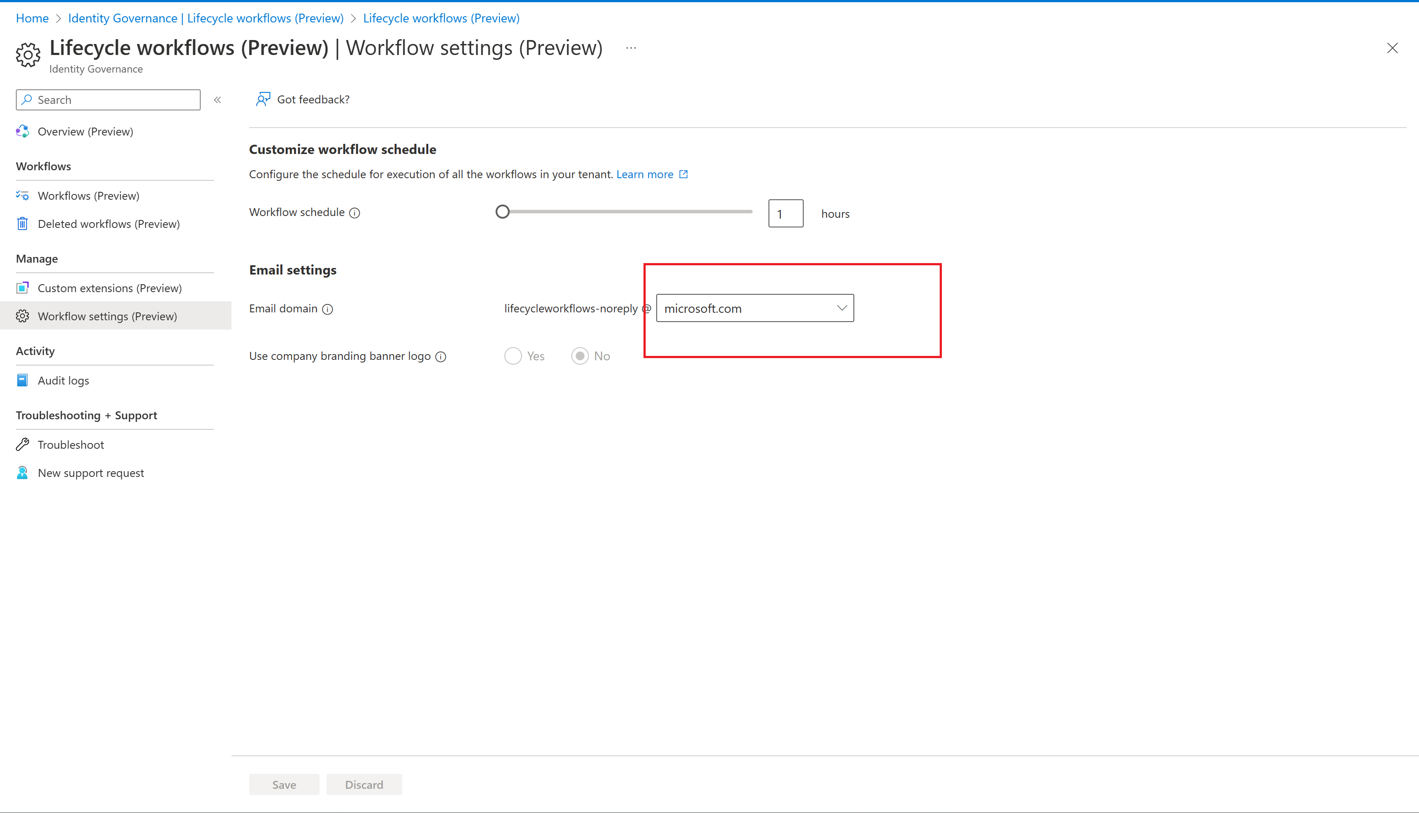Select No for company branding banner logo
1419x813 pixels.
click(x=580, y=355)
